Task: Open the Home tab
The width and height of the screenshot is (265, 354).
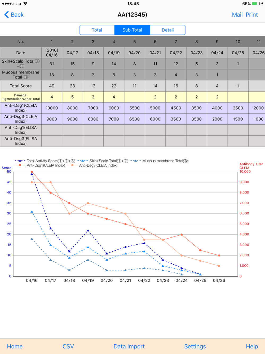Action: pos(15,346)
